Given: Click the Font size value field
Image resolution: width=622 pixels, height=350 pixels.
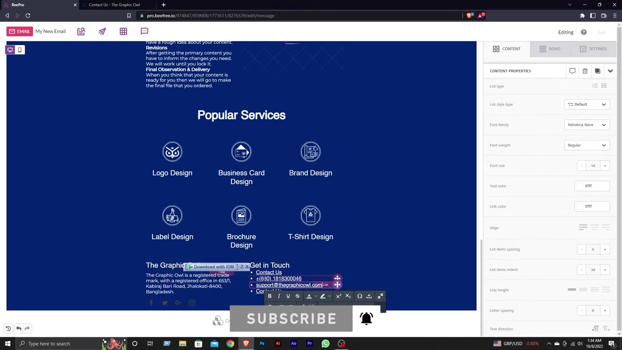Looking at the screenshot, I should (x=593, y=166).
